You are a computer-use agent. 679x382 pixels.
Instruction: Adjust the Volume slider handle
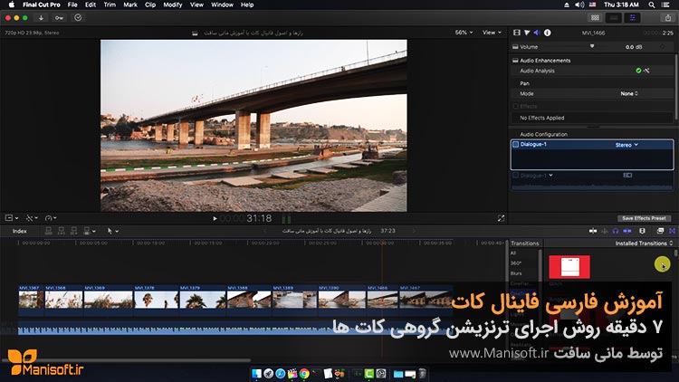click(592, 46)
